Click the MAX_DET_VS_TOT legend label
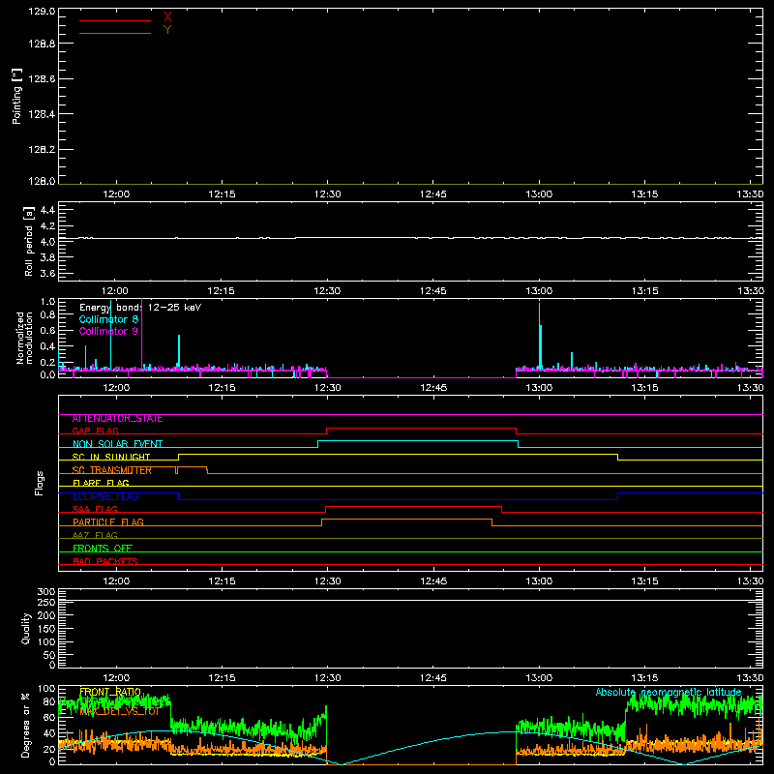The image size is (774, 774). (119, 712)
